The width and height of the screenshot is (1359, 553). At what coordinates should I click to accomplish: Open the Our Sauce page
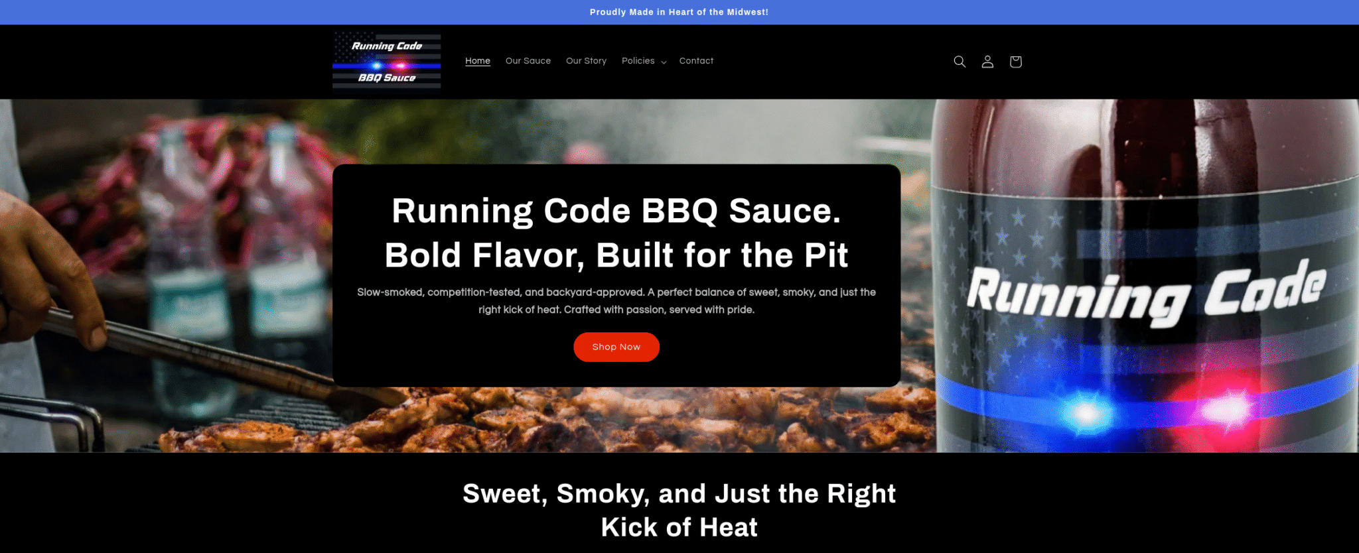point(528,61)
